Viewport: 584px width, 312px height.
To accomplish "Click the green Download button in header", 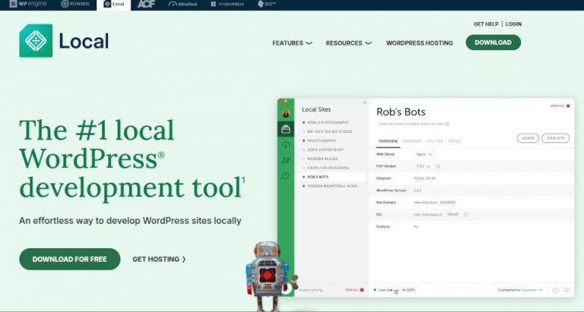I will coord(493,43).
